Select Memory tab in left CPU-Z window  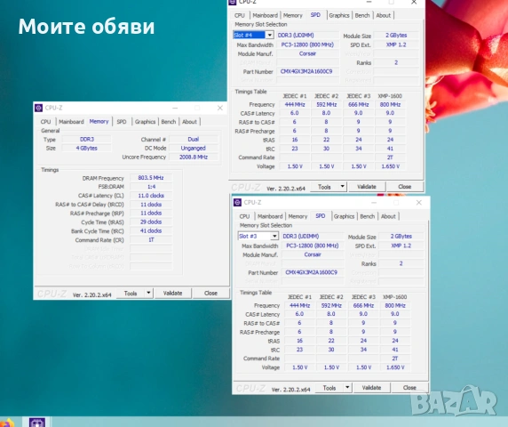point(99,121)
